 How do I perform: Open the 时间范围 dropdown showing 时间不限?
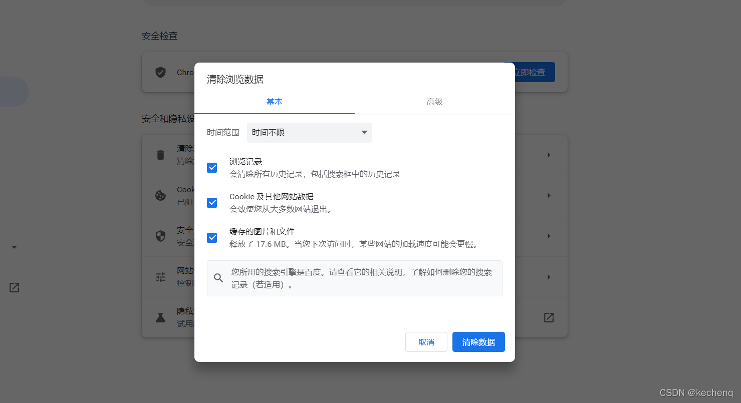click(x=309, y=132)
